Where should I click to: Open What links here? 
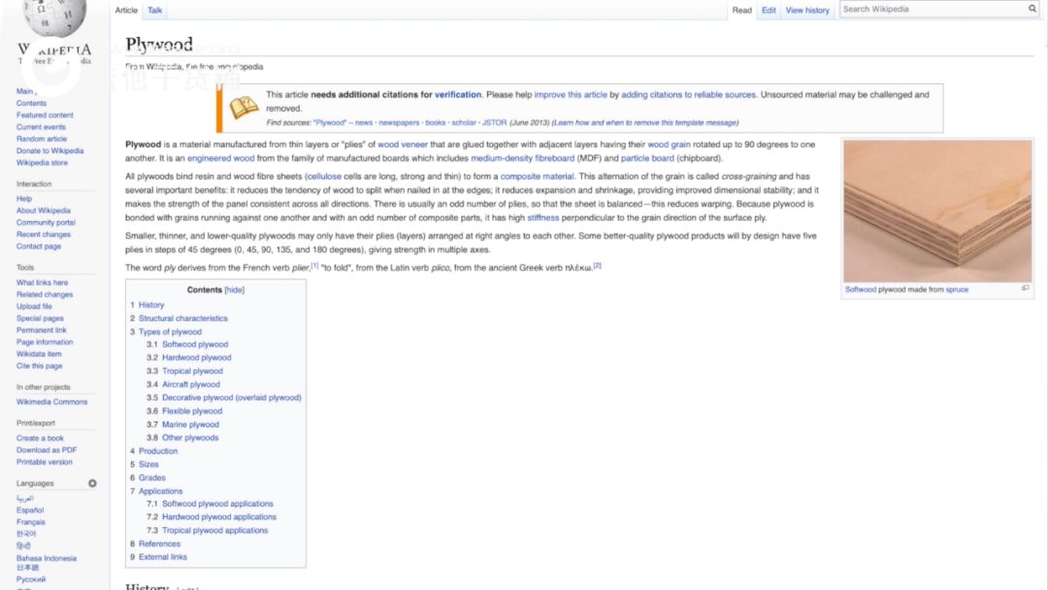tap(42, 282)
